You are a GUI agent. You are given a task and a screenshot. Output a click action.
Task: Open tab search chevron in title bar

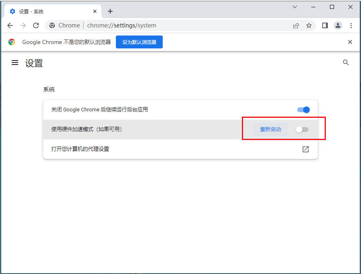coord(295,7)
